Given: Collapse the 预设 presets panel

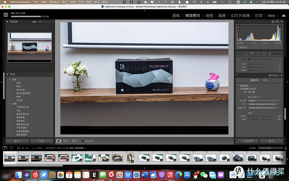Looking at the screenshot, I should coord(7,74).
